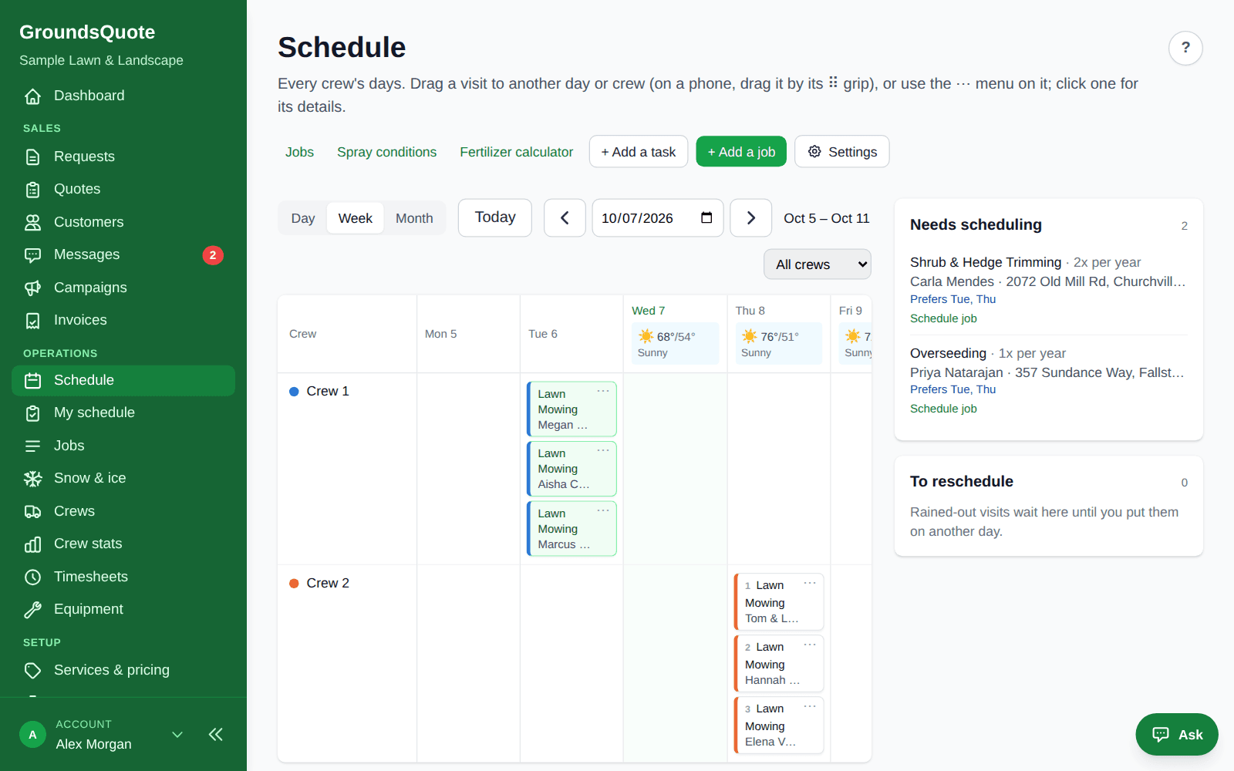The height and width of the screenshot is (771, 1234).
Task: Collapse the sidebar with double-chevron icon
Action: pyautogui.click(x=216, y=734)
